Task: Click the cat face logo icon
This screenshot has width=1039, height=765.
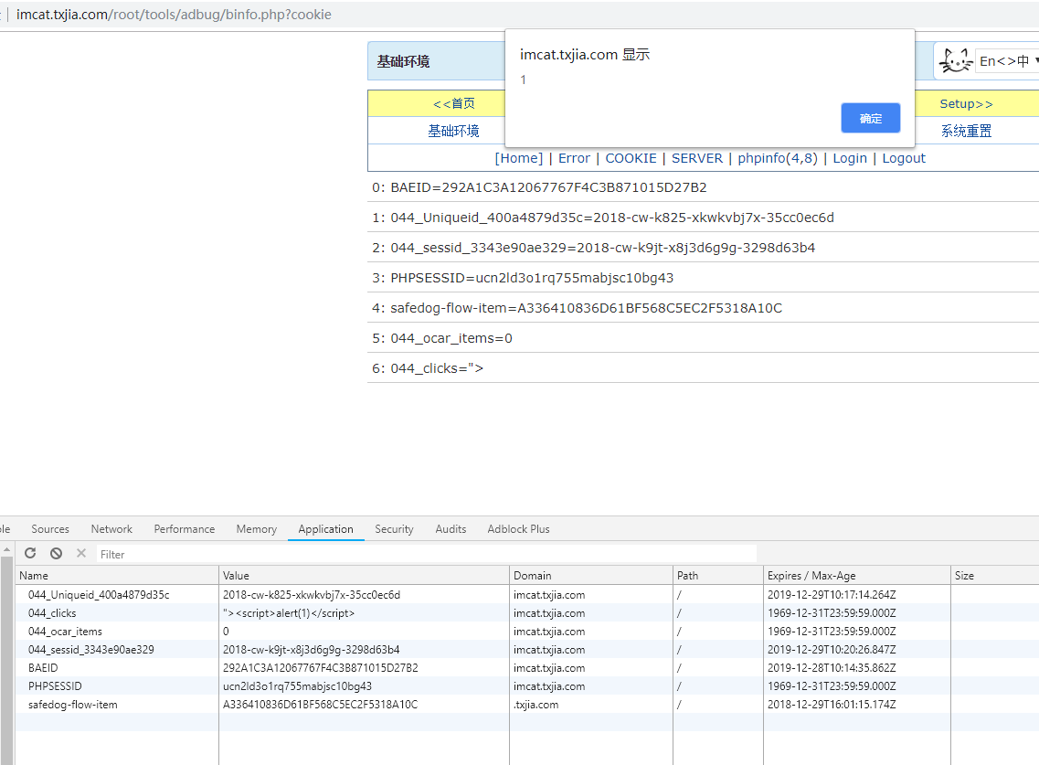Action: (x=956, y=61)
